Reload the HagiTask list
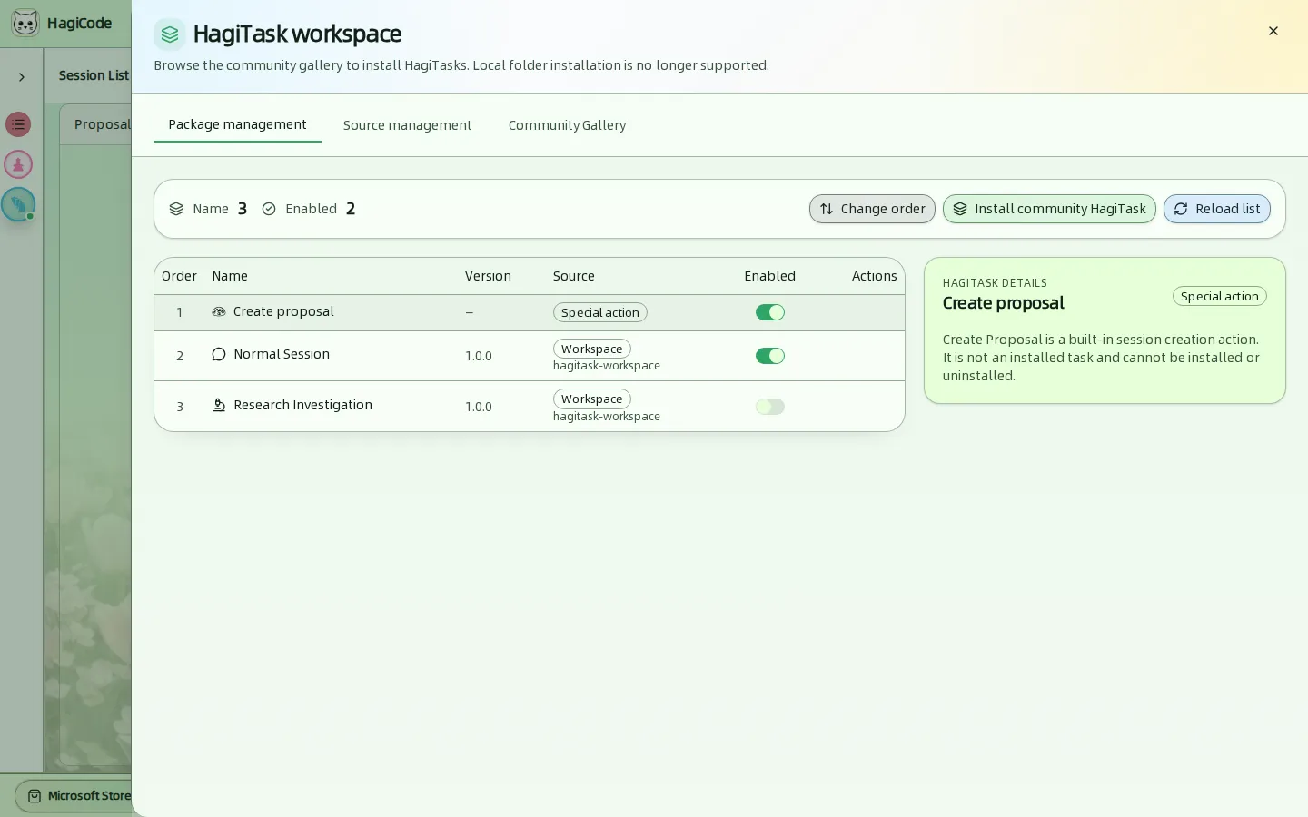 pos(1217,209)
